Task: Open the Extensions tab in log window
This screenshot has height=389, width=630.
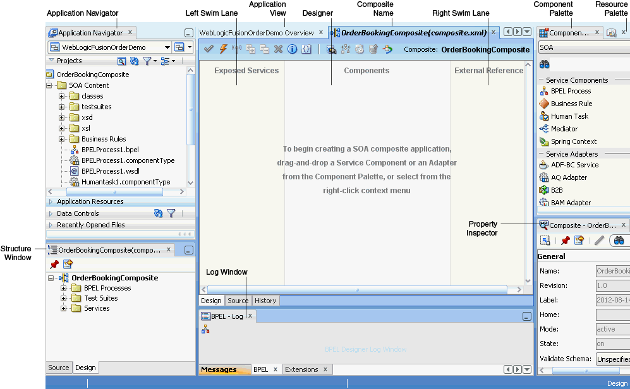Action: click(x=301, y=369)
